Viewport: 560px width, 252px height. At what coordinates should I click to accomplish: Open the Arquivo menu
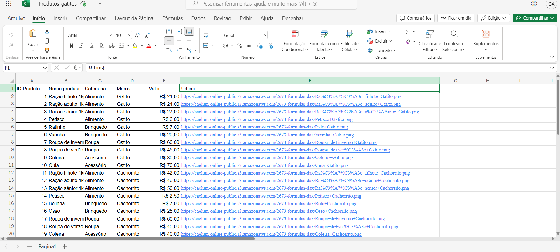(16, 18)
